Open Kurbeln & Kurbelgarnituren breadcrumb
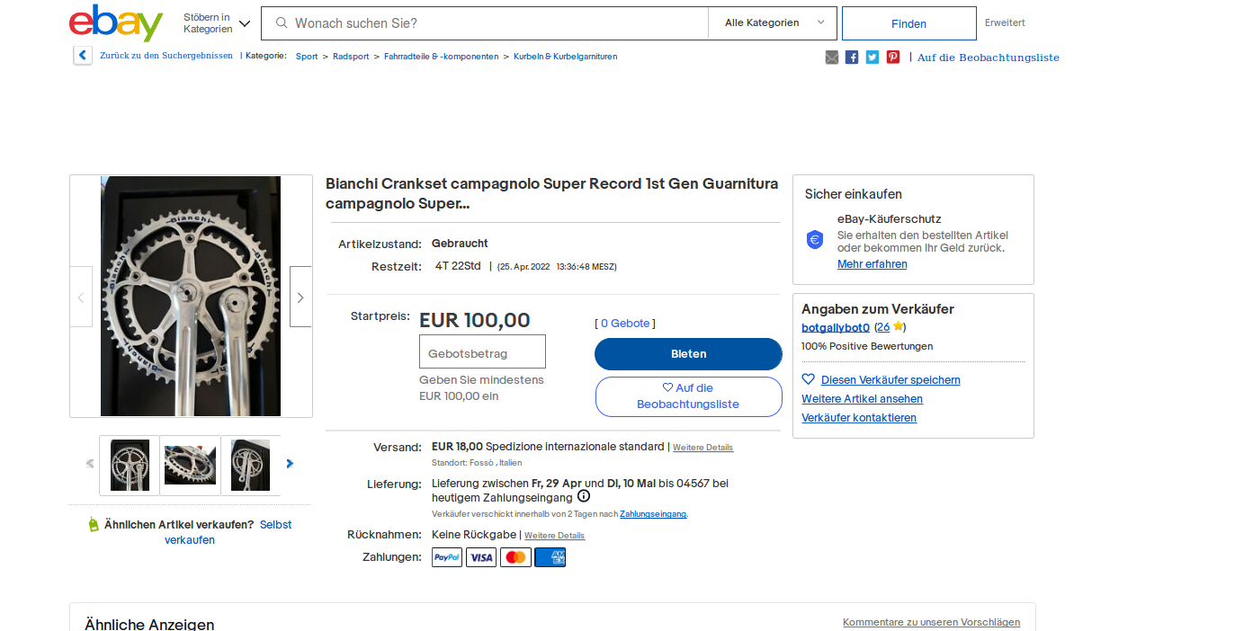The image size is (1235, 631). (565, 57)
